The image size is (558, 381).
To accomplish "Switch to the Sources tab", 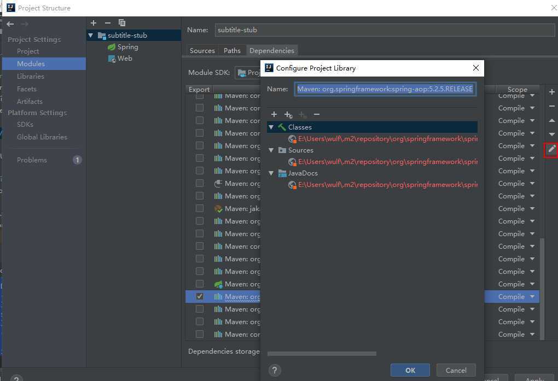I will [202, 50].
